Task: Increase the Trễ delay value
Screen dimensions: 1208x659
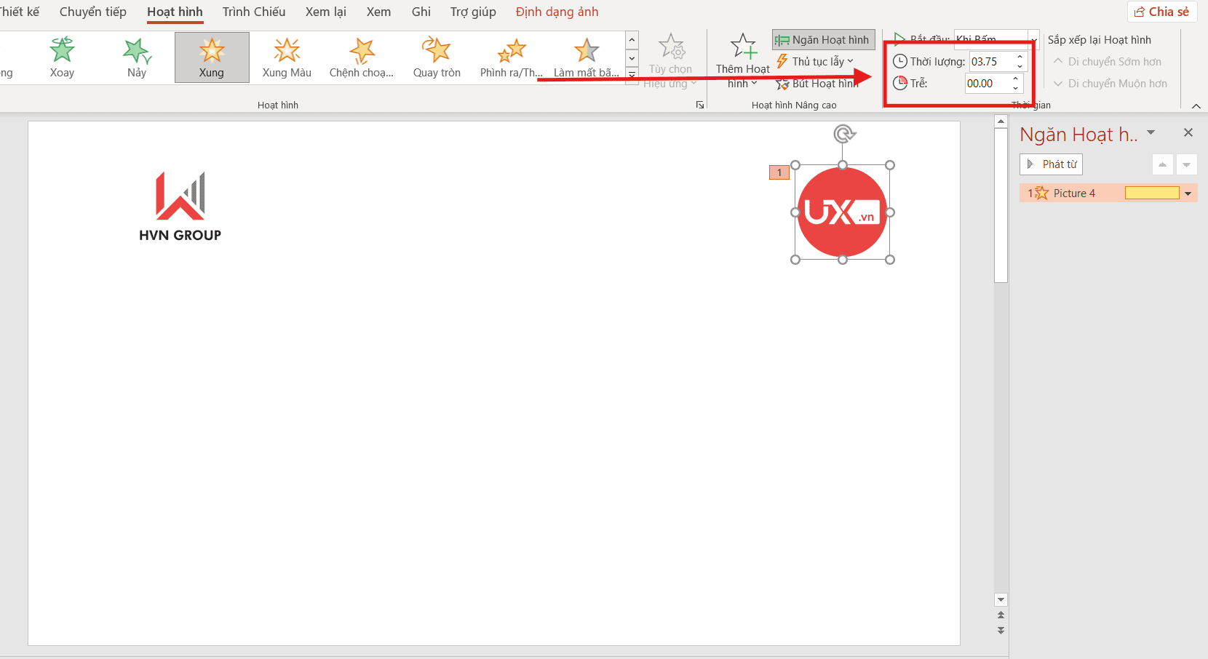Action: point(1016,79)
